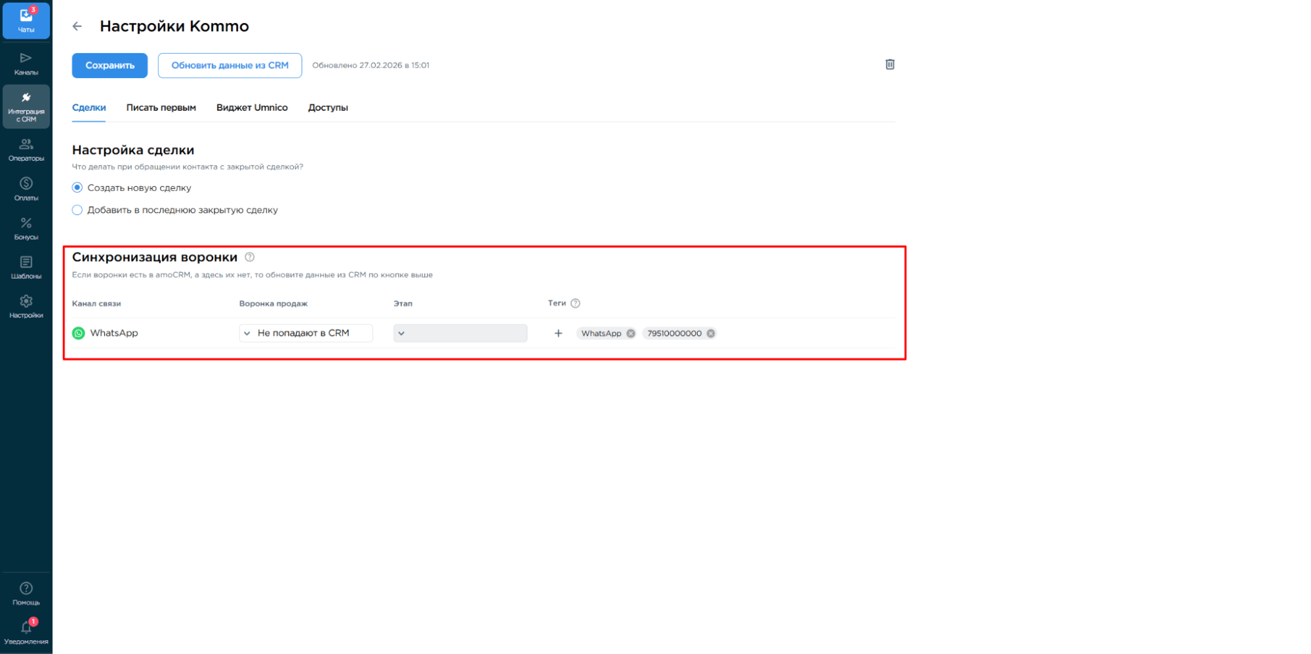Switch to 'Виджет Umnico' tab

point(252,108)
